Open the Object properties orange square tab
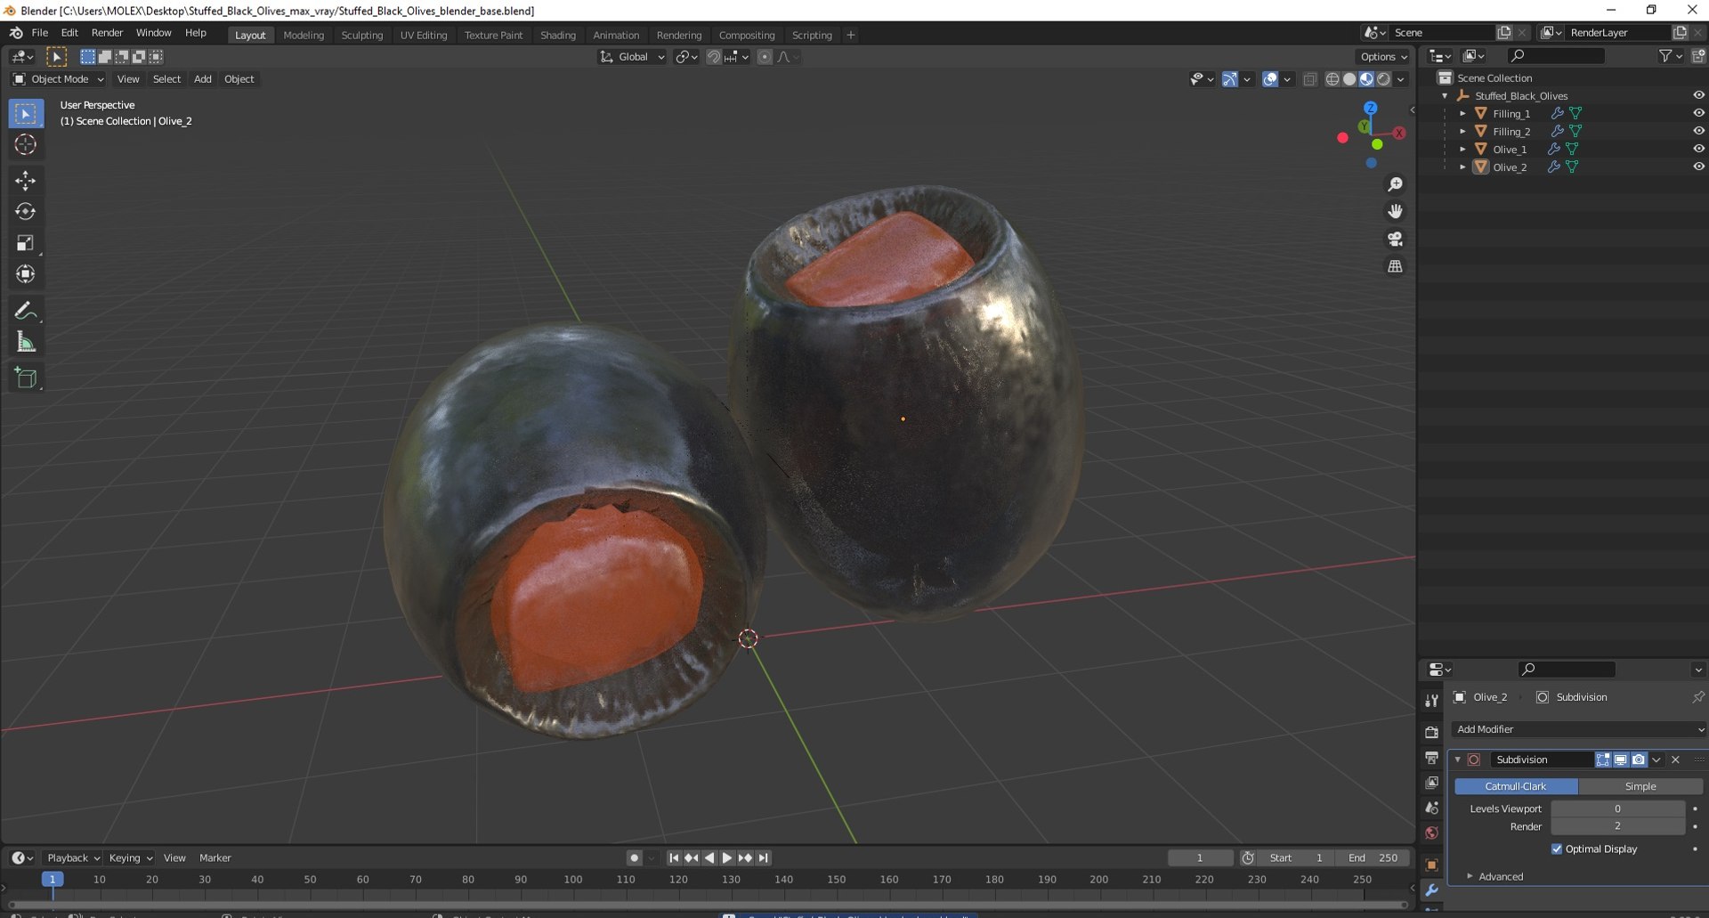This screenshot has width=1709, height=918. (1431, 865)
